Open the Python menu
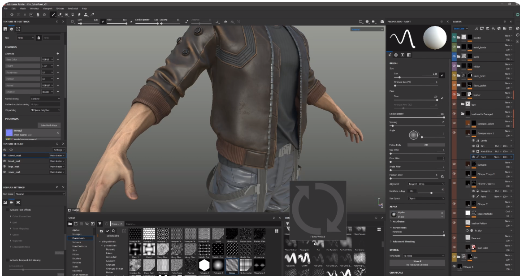This screenshot has width=520, height=276. pyautogui.click(x=60, y=8)
